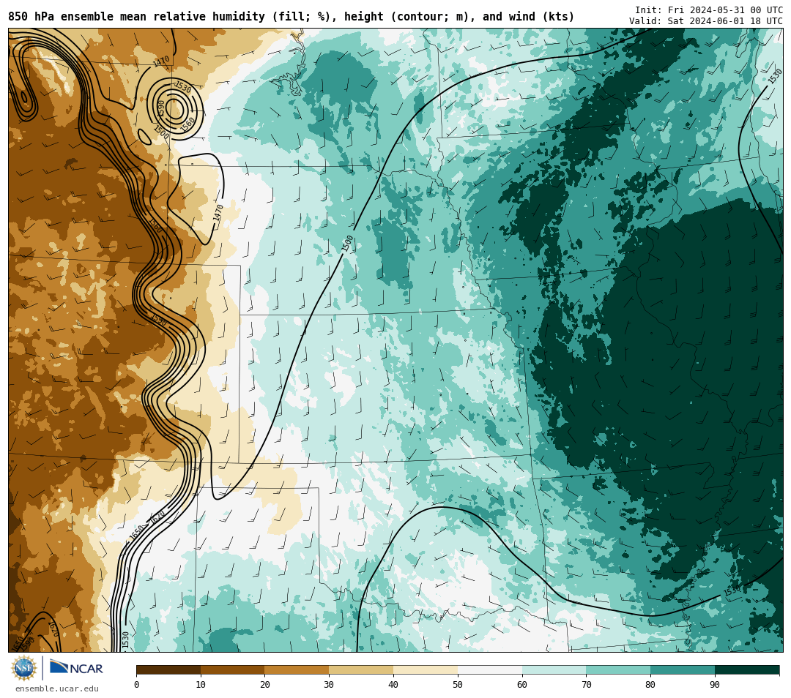Click the 1500 contour label near map center
Viewport: 791px width, 698px height.
348,244
